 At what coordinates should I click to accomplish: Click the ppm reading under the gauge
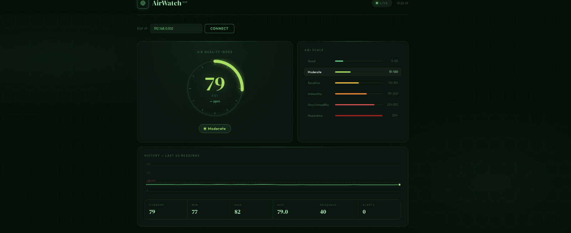215,101
